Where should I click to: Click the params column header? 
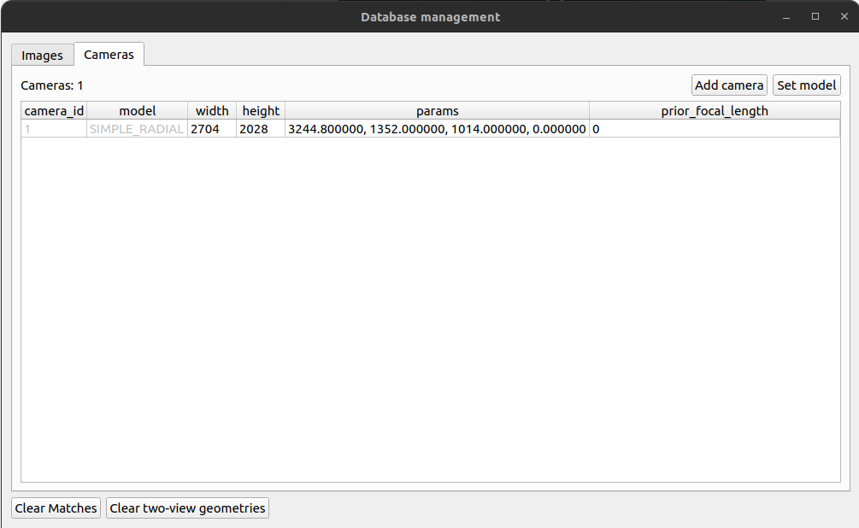tap(437, 110)
